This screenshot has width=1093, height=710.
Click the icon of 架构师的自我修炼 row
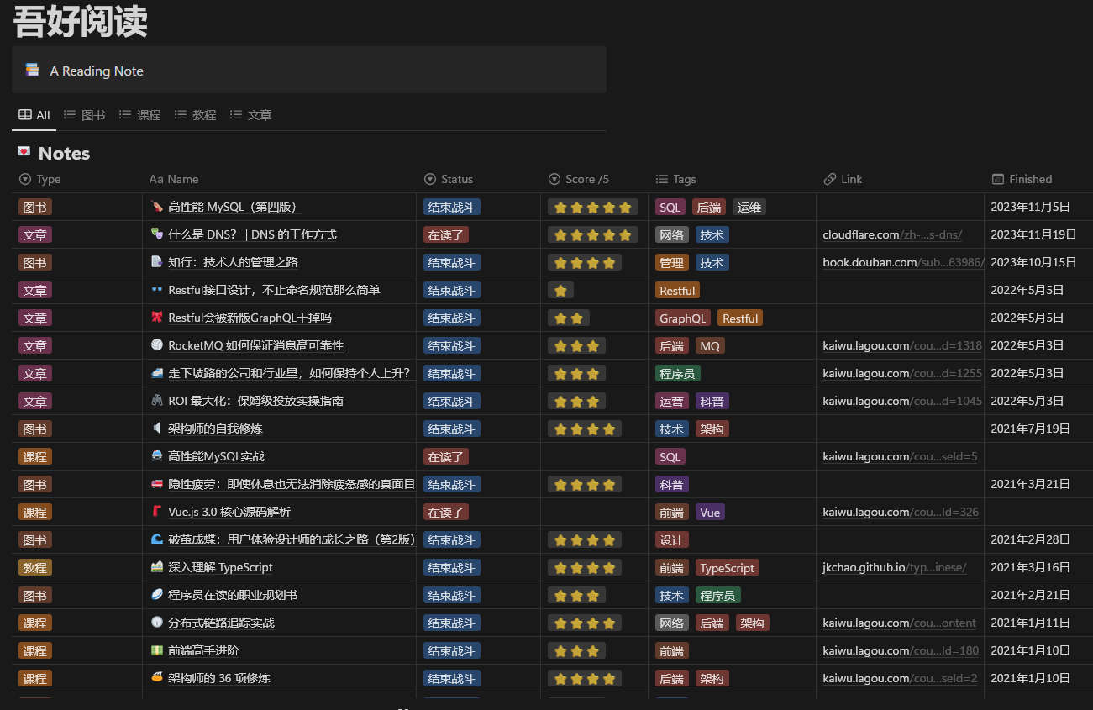[156, 429]
